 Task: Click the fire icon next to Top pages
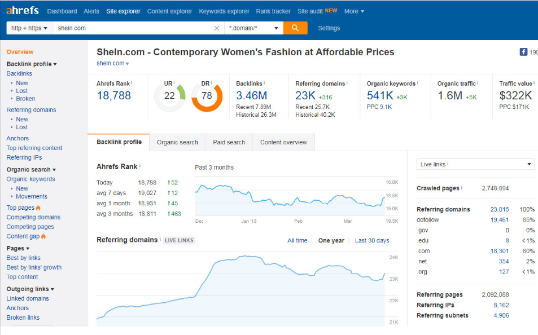[38, 208]
